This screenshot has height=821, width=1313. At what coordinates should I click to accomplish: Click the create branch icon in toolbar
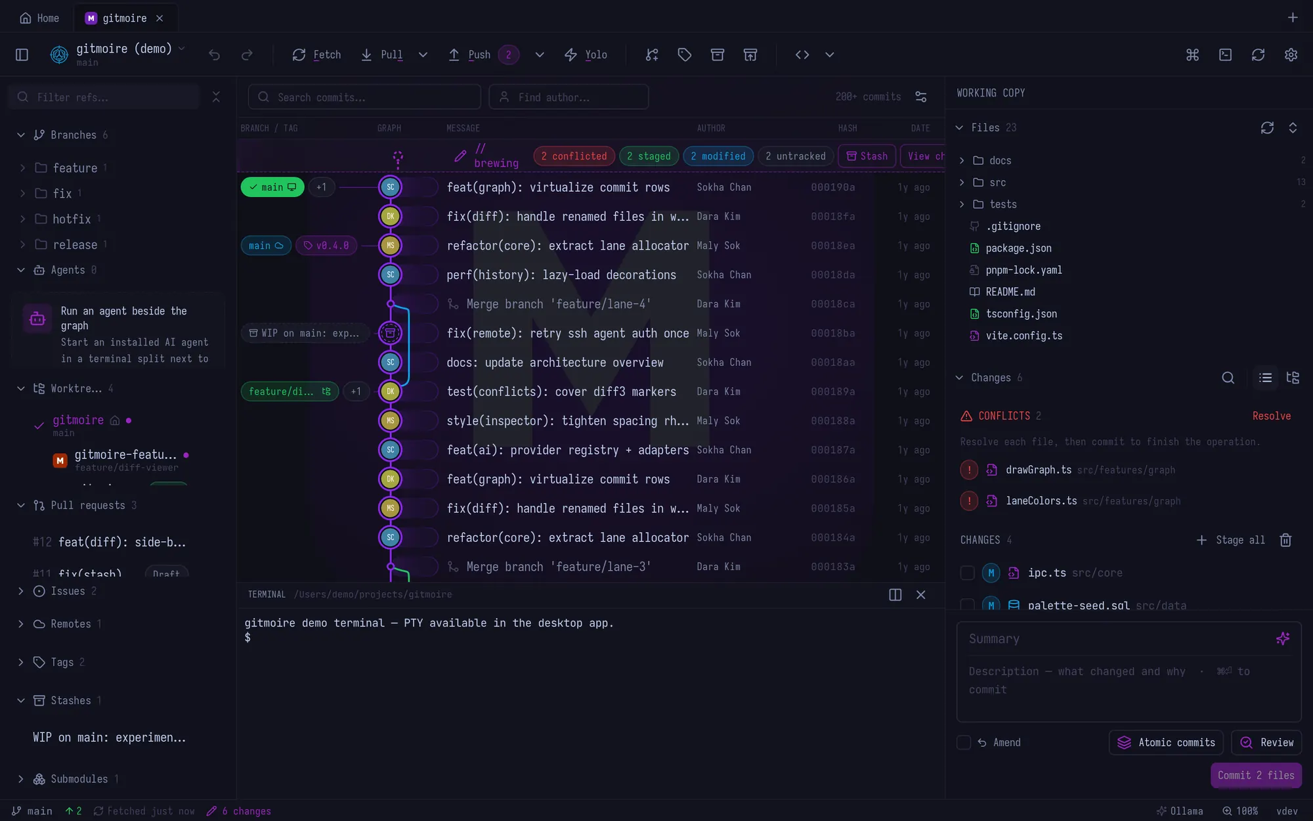(x=651, y=55)
